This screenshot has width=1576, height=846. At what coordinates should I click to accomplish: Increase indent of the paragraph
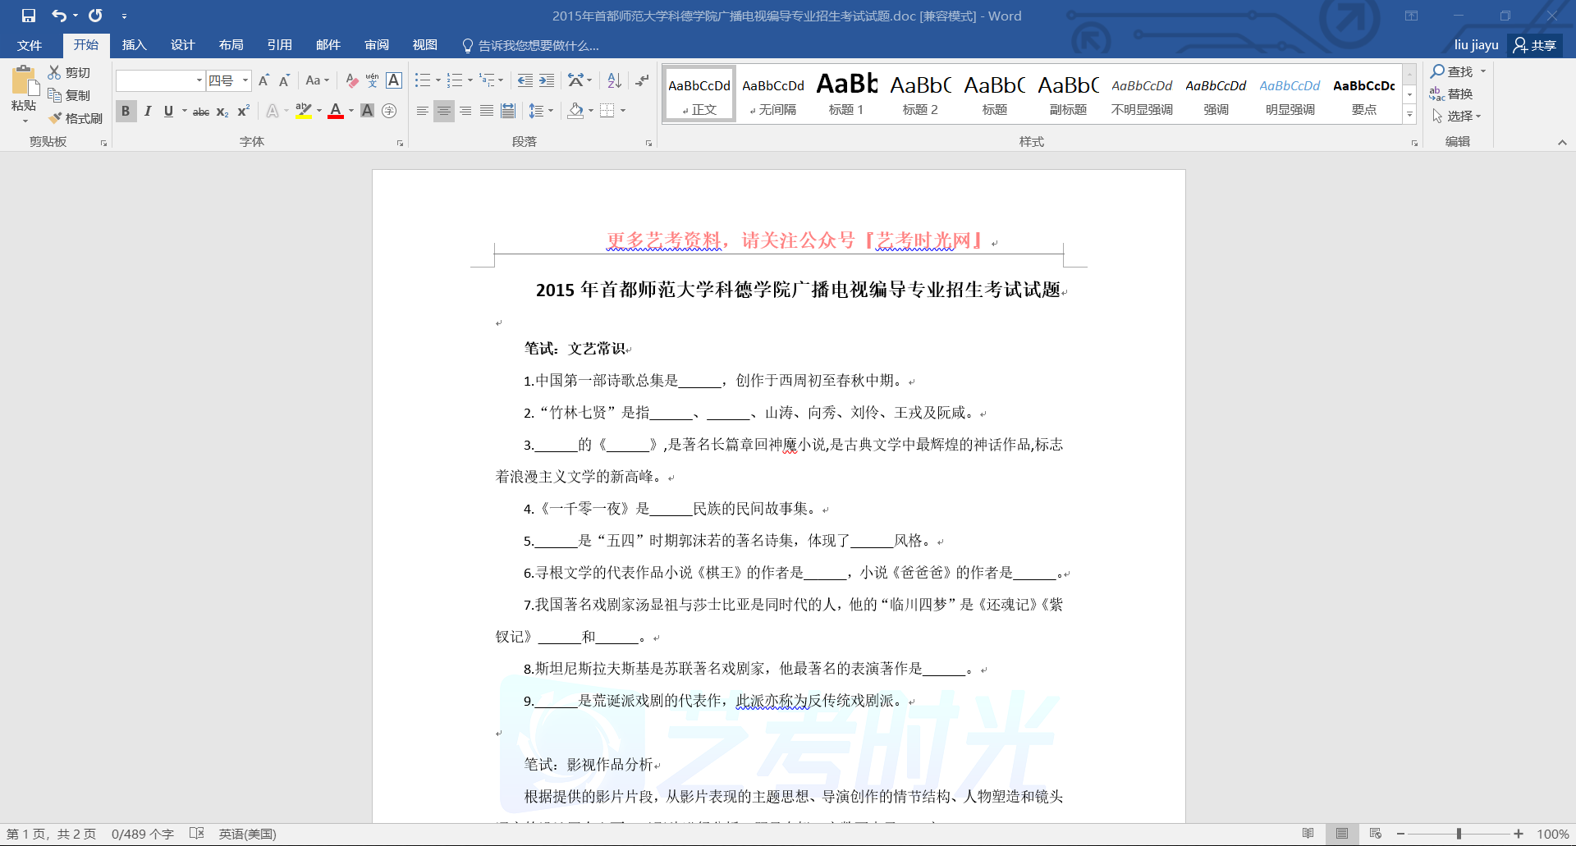pos(547,80)
